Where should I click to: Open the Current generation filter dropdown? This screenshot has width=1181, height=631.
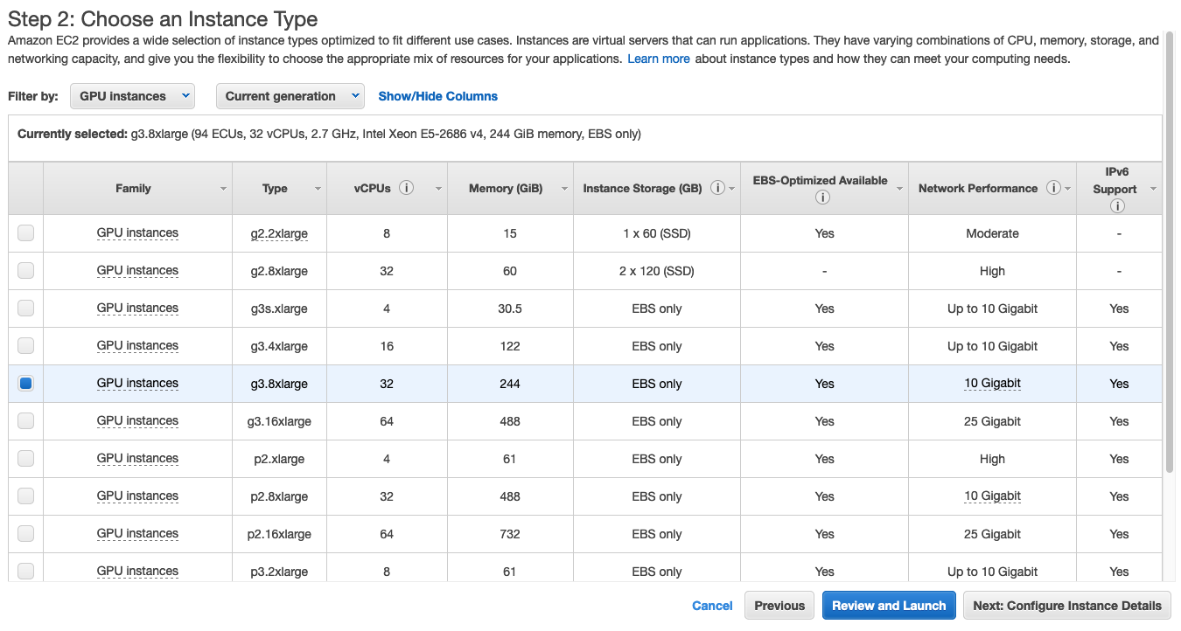(x=290, y=96)
